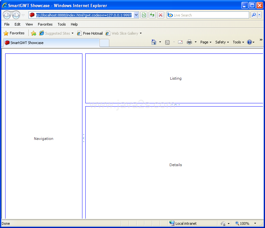Collapse Listing pane using resize bar arrow
265x228 pixels.
tap(175, 105)
